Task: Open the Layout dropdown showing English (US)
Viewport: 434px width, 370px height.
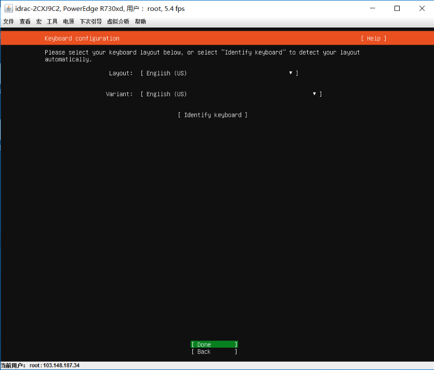Action: (x=219, y=73)
